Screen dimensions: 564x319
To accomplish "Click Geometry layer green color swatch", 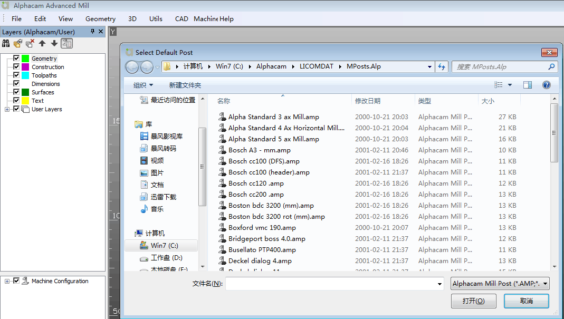I will (25, 58).
